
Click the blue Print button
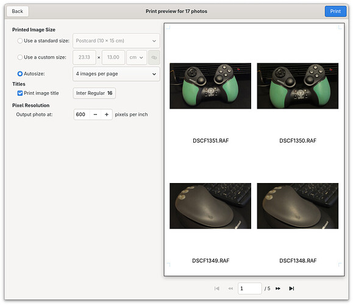335,11
